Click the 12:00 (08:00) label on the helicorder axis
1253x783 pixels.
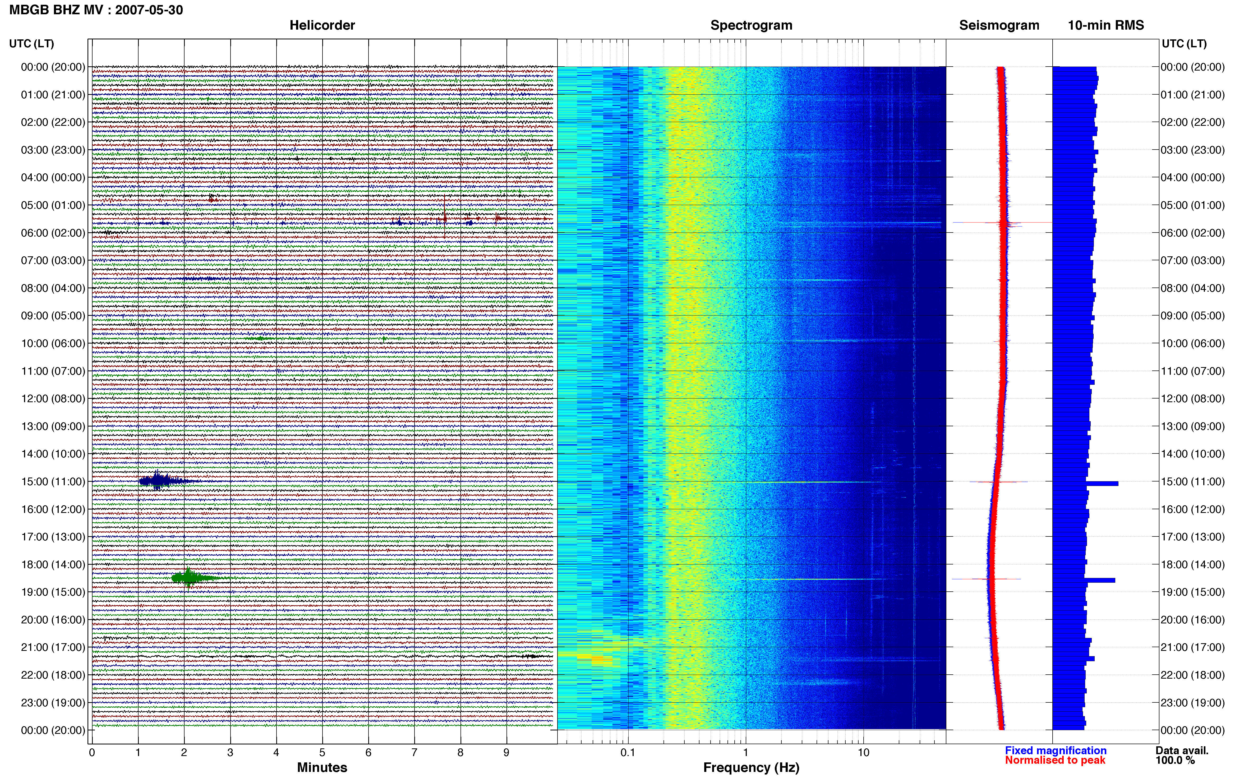[53, 399]
